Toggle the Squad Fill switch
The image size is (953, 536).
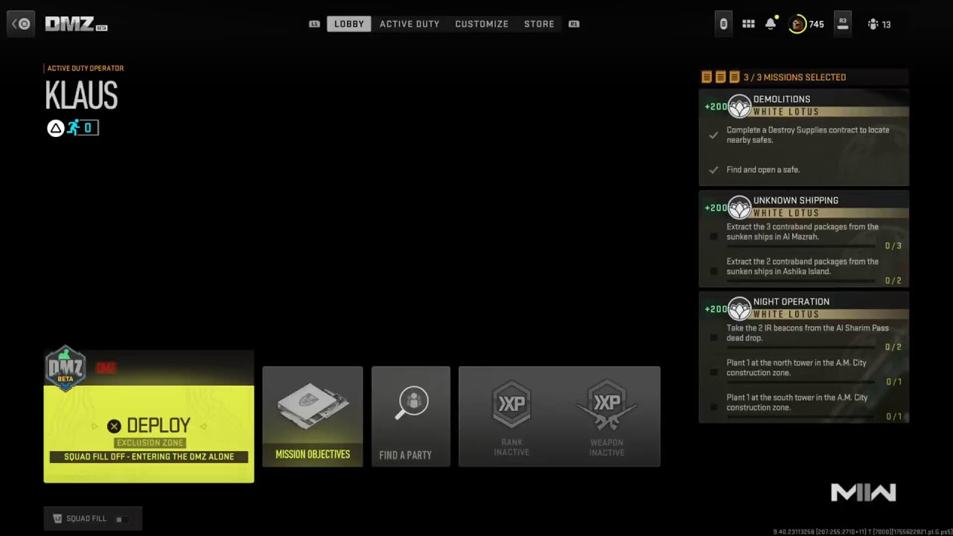pos(122,519)
